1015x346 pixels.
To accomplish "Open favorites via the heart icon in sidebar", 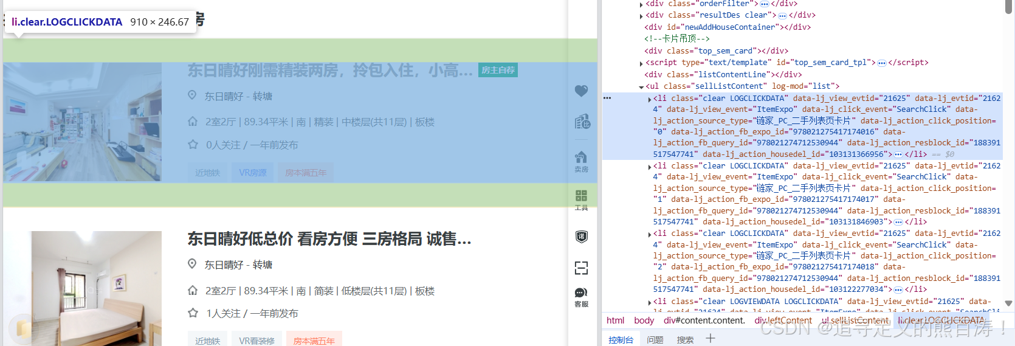I will tap(581, 91).
